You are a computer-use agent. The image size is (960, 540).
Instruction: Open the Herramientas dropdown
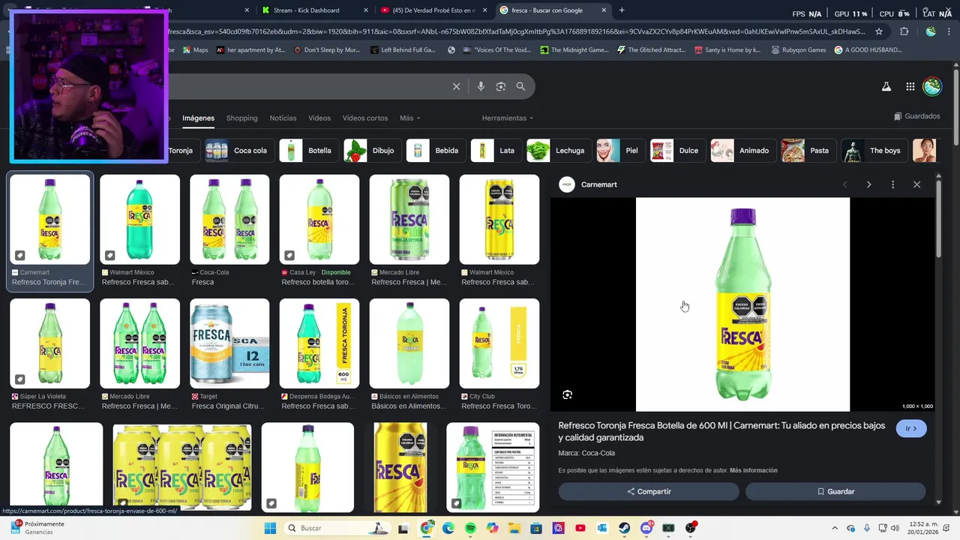click(x=508, y=118)
